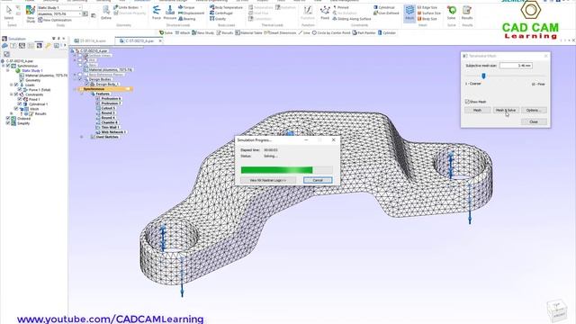Toggle the Loads checkbox
This screenshot has width=576, height=324.
tap(16, 85)
